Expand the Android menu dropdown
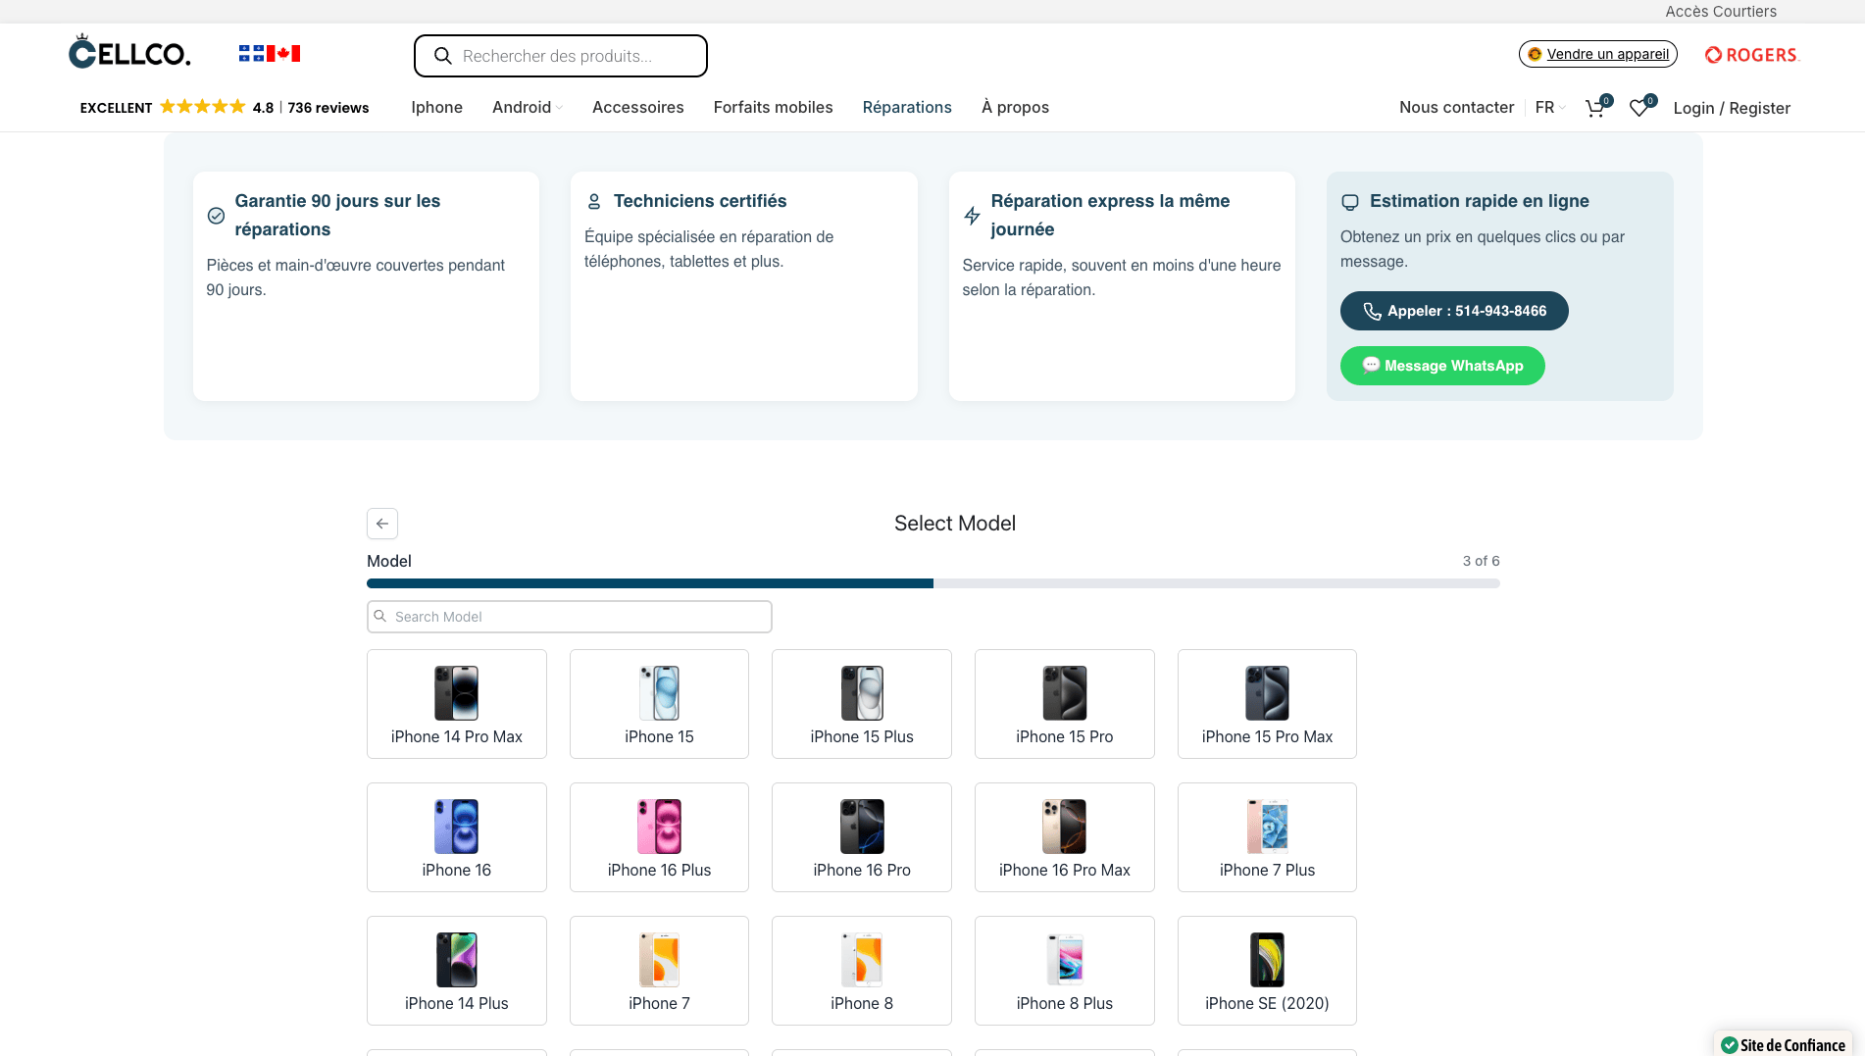Screen dimensions: 1865x1056 [528, 107]
